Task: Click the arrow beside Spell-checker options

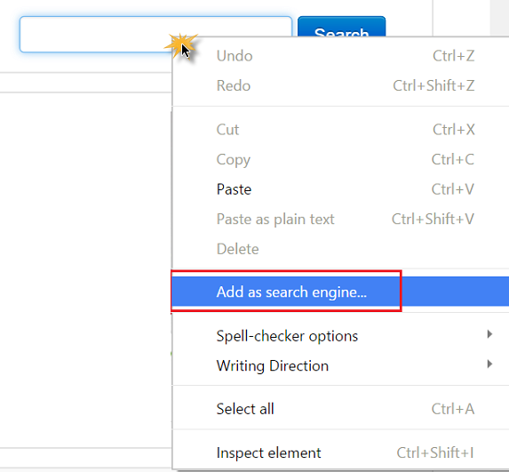Action: click(489, 334)
